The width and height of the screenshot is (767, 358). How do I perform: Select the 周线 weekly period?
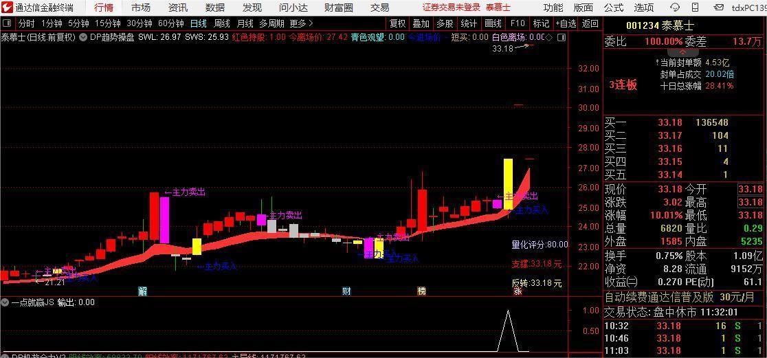pos(221,23)
